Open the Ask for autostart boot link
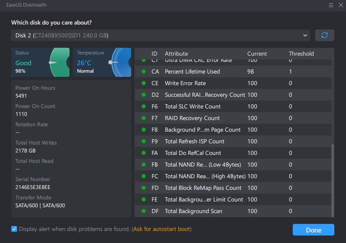The width and height of the screenshot is (346, 243). click(x=162, y=229)
